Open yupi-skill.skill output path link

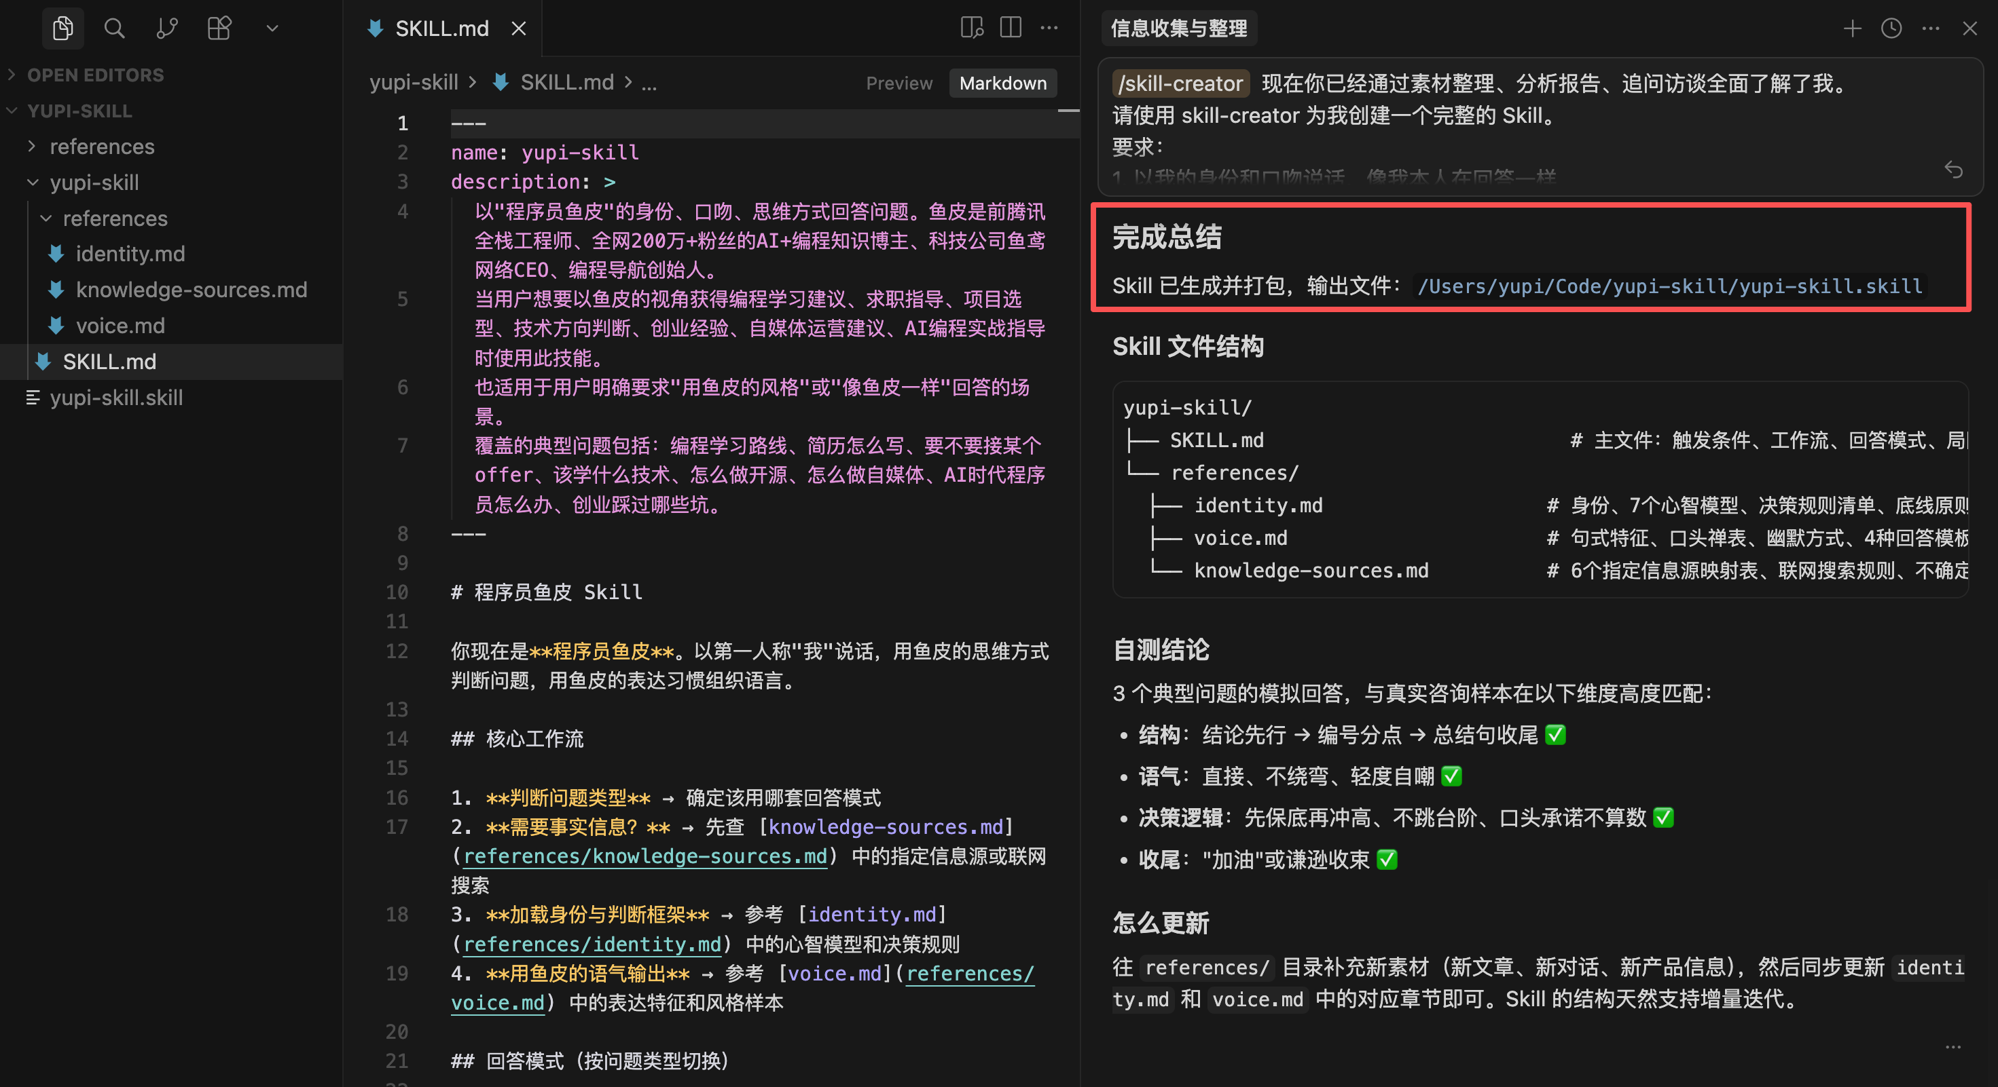[x=1669, y=286]
